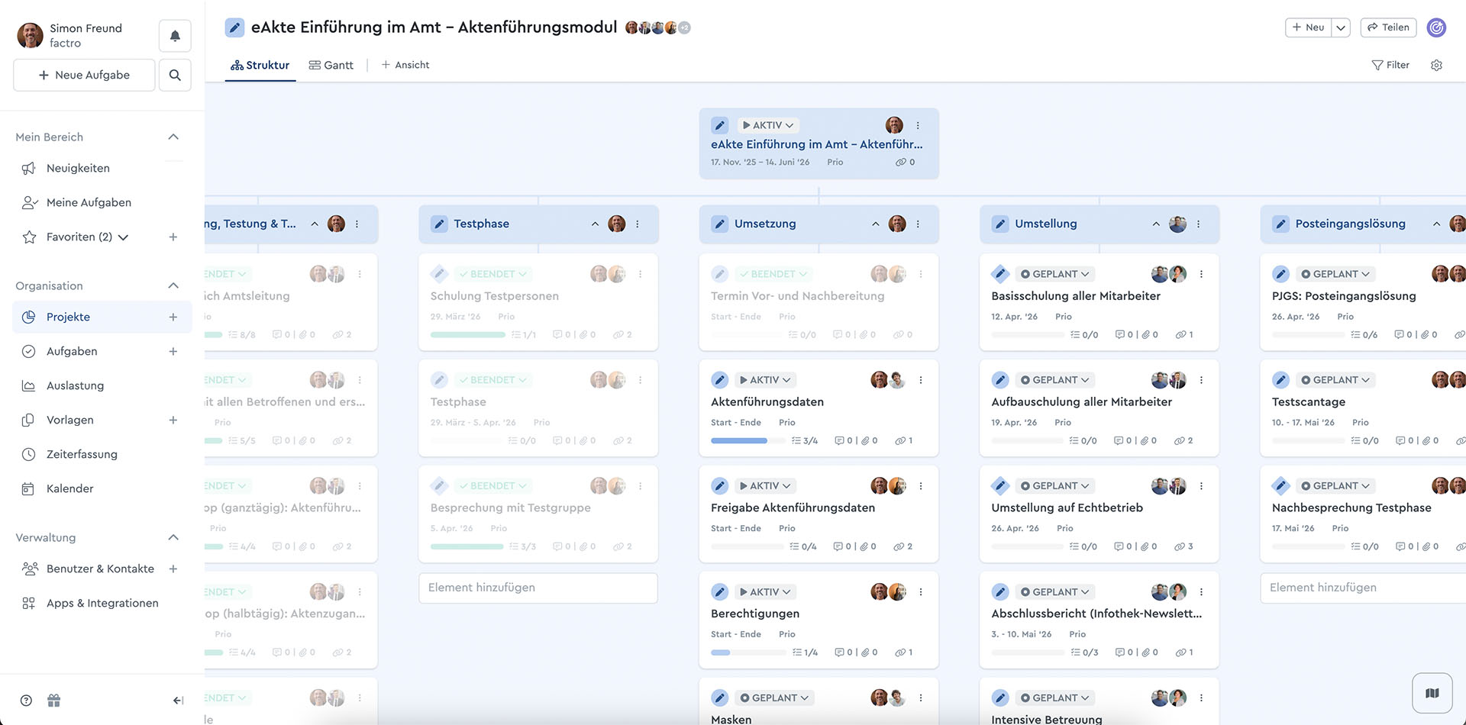Click the gift icon in sidebar footer
Screen dimensions: 1466x725
pyautogui.click(x=53, y=701)
